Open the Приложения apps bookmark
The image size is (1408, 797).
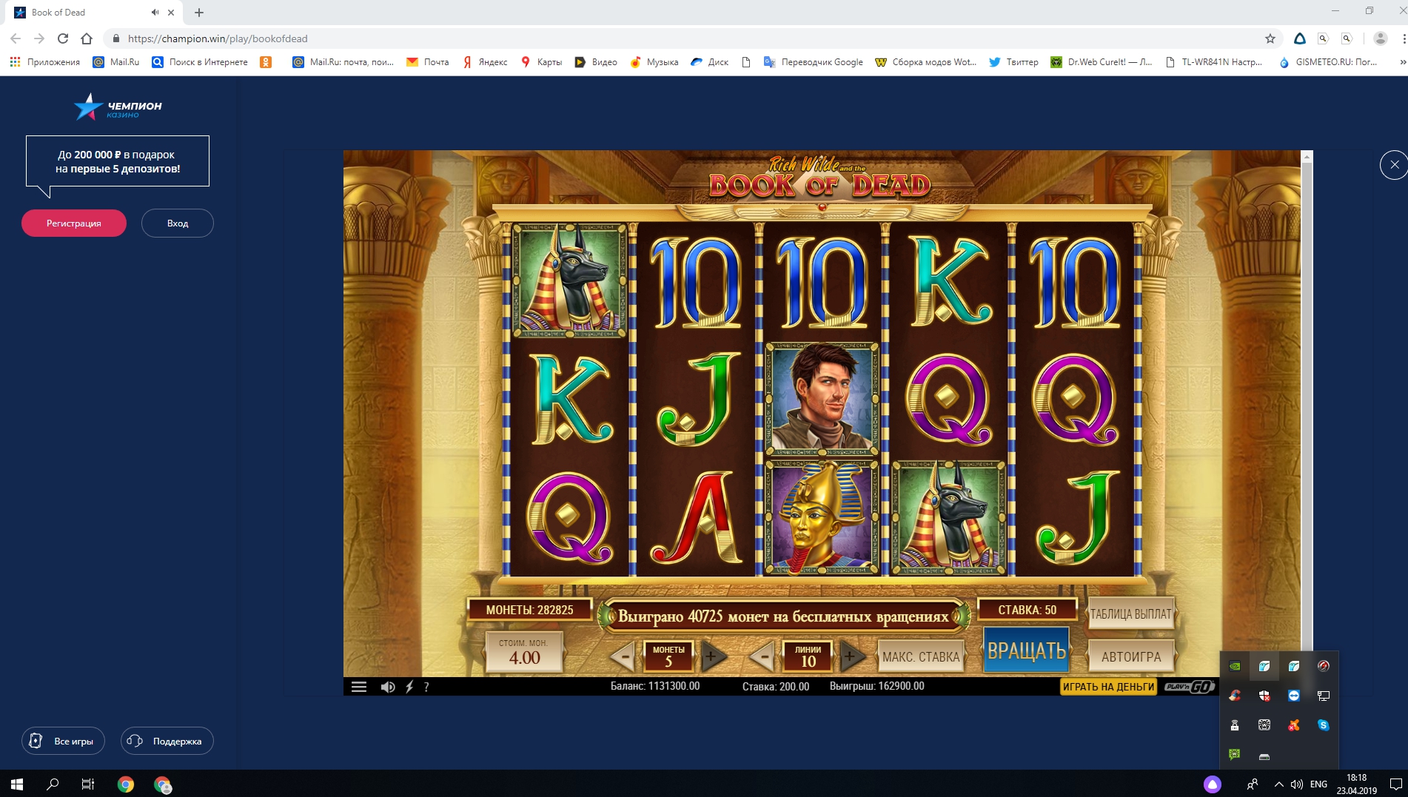(x=44, y=62)
